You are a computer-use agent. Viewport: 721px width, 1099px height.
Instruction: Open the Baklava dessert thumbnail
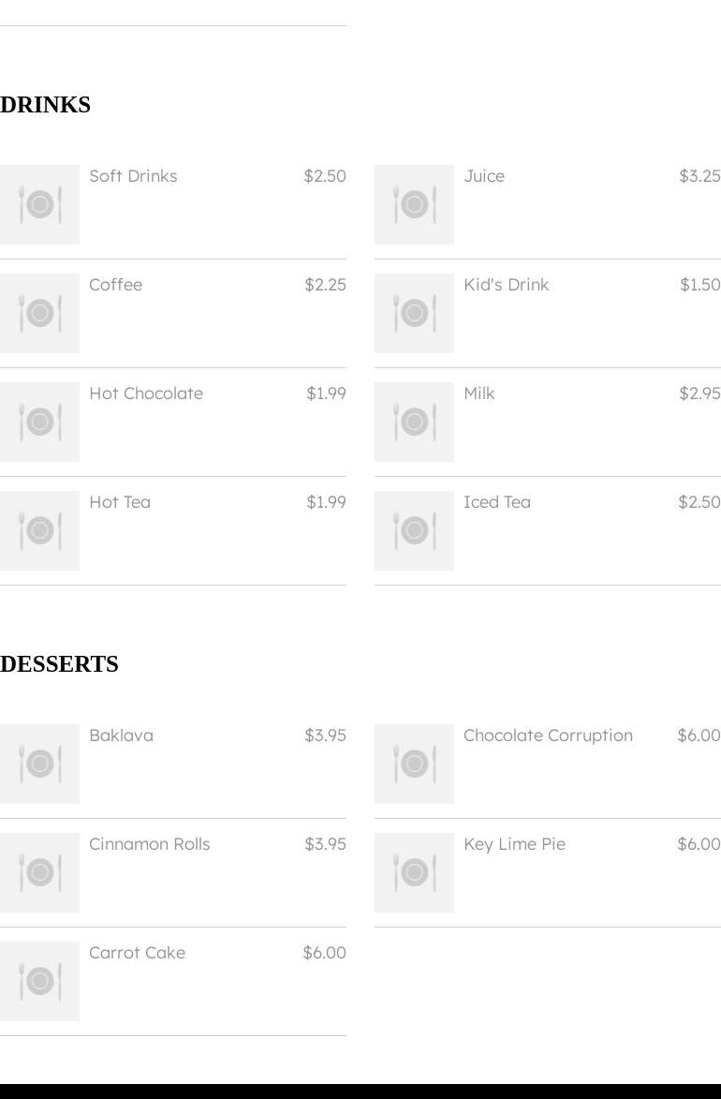click(x=39, y=764)
